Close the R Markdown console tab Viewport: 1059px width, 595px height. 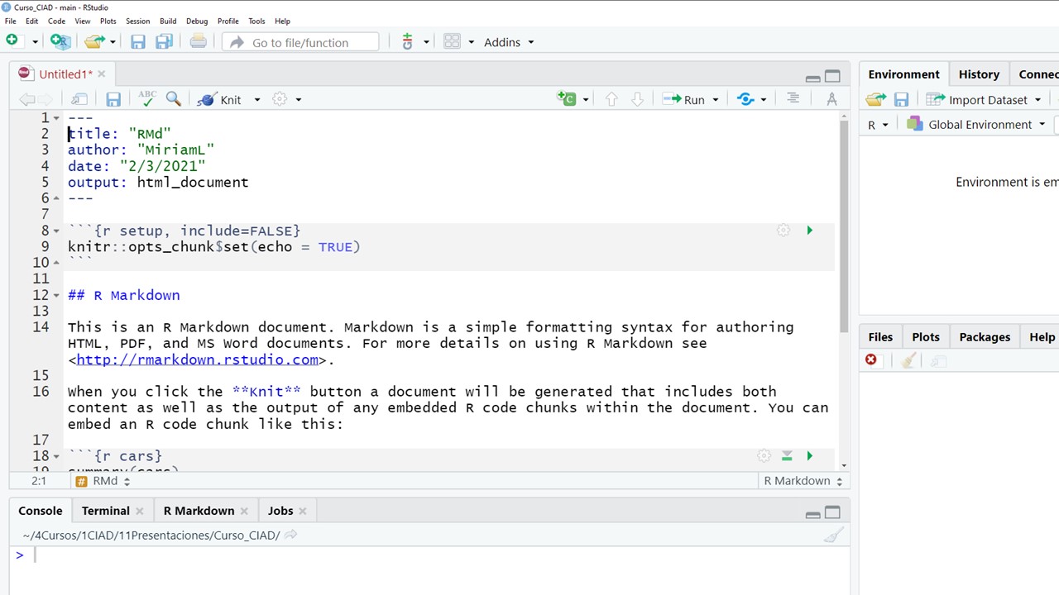tap(243, 511)
